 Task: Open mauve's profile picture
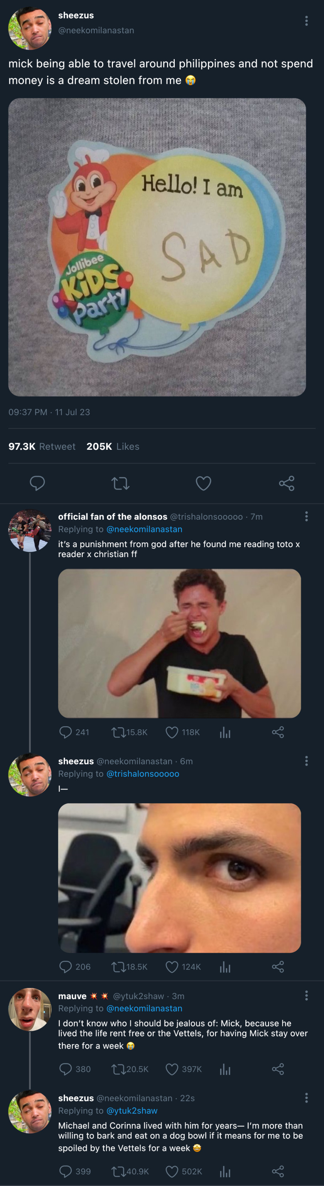tap(30, 1009)
